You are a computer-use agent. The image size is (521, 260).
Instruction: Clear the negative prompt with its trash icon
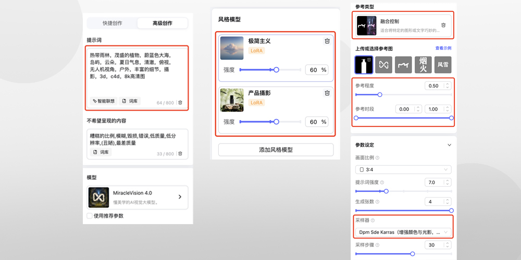pyautogui.click(x=180, y=153)
